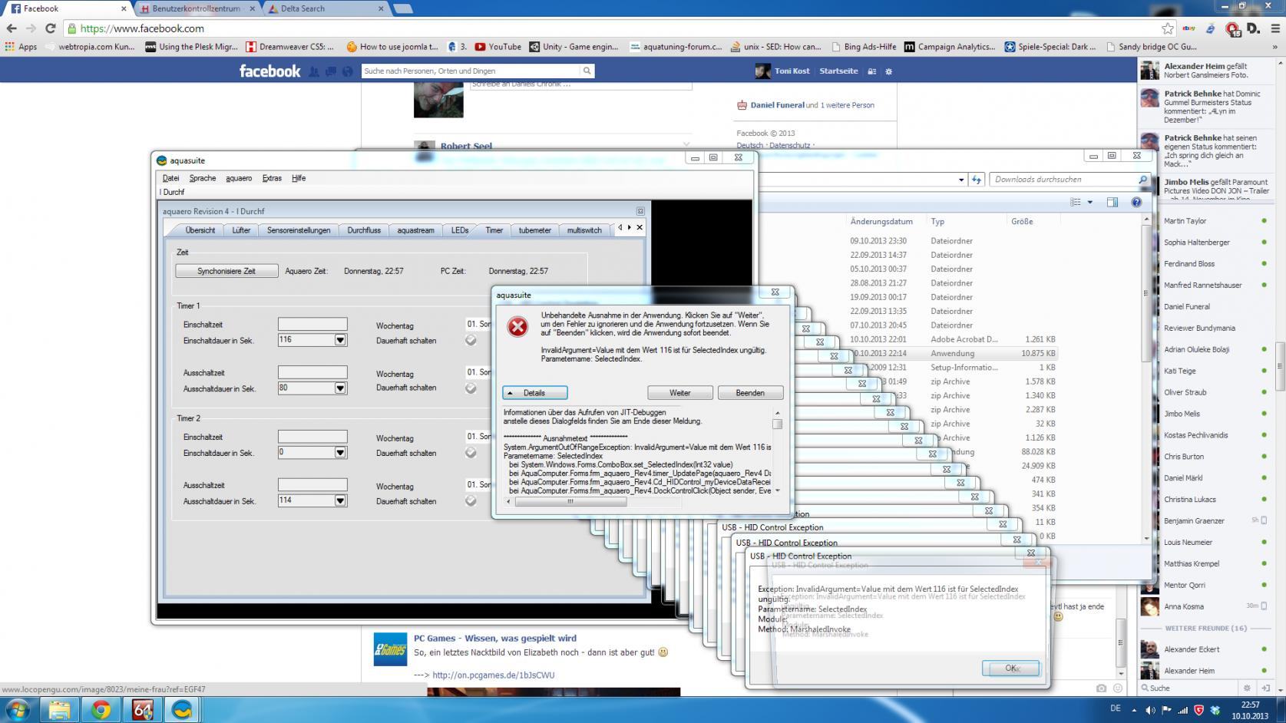
Task: Click Weiter in the error dialog
Action: (x=680, y=393)
